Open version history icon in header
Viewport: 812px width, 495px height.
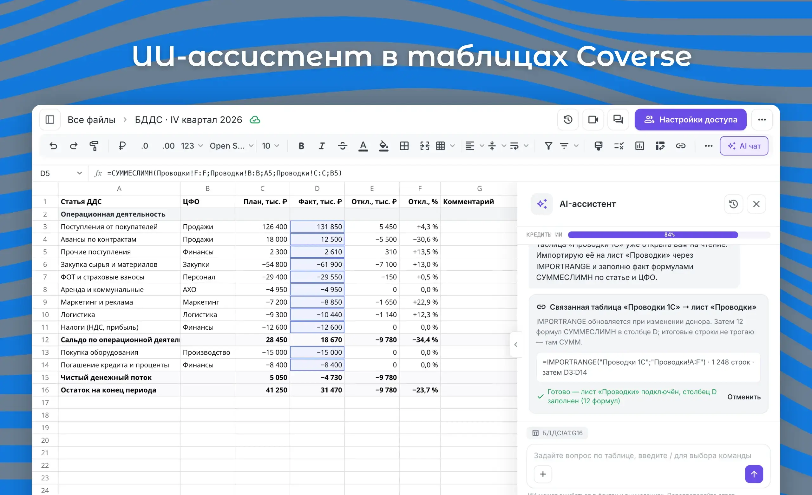coord(568,120)
